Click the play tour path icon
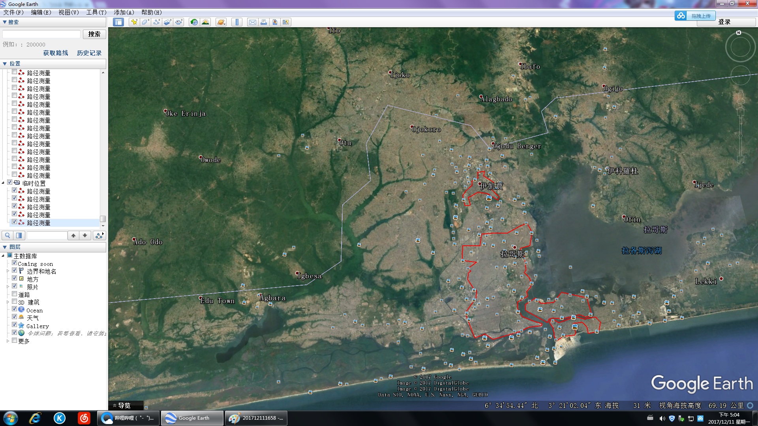This screenshot has width=758, height=426. pyautogui.click(x=99, y=235)
